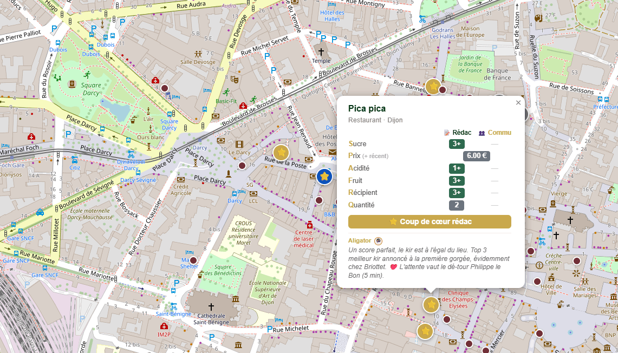Click the runner icon above Basic-Fit
The width and height of the screenshot is (618, 353).
226,92
